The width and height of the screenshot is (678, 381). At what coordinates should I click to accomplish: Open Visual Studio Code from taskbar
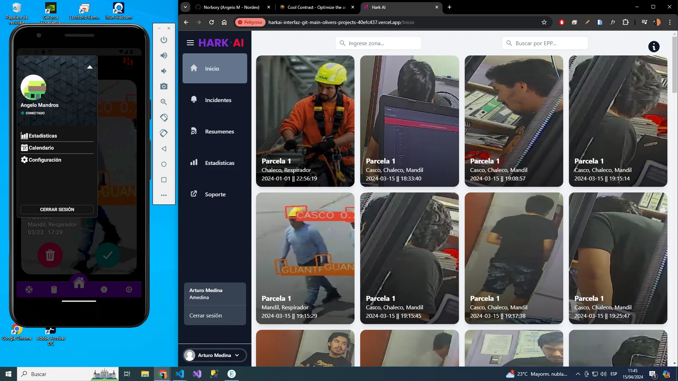[x=180, y=374]
